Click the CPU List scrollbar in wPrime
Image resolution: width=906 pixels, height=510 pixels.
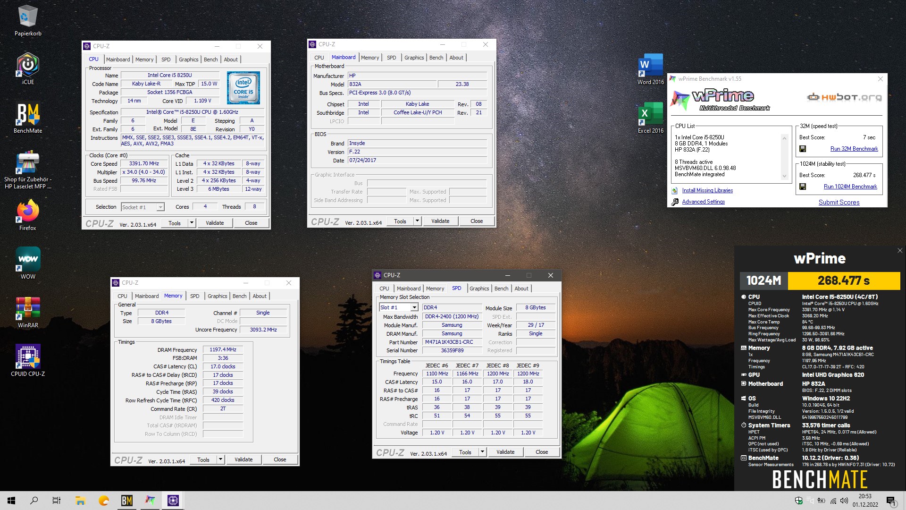point(784,157)
